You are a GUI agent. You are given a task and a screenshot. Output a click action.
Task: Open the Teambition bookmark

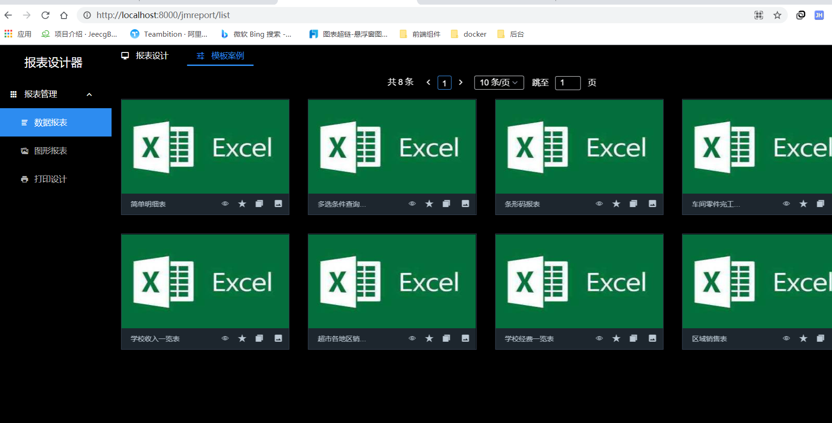pos(169,34)
